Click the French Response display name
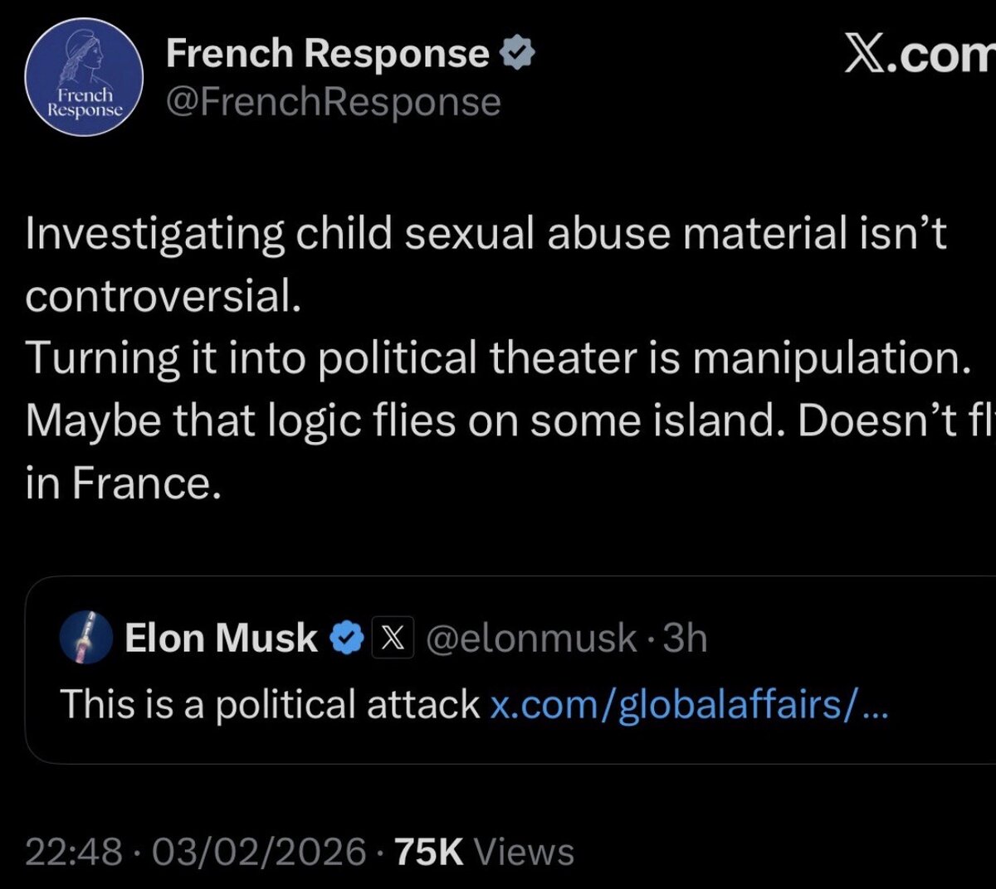Image resolution: width=996 pixels, height=889 pixels. tap(327, 54)
